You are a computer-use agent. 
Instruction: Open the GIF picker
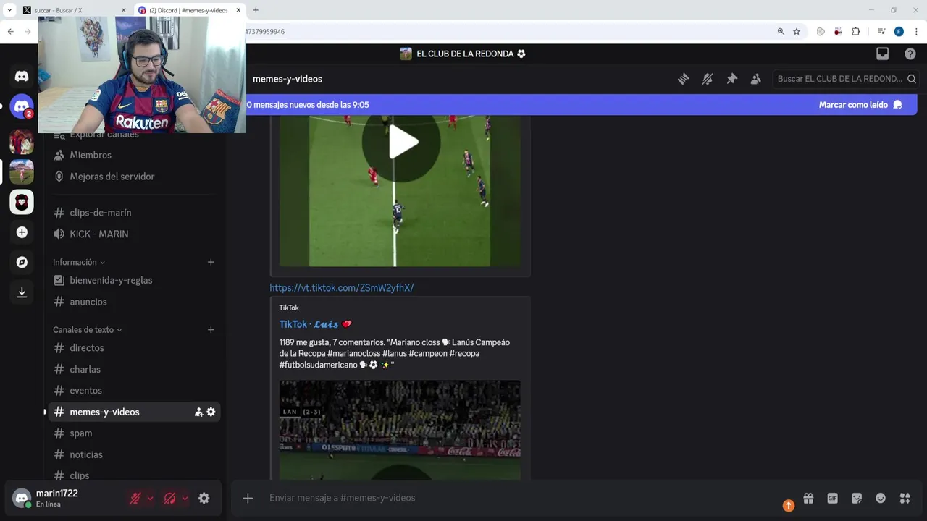click(833, 498)
